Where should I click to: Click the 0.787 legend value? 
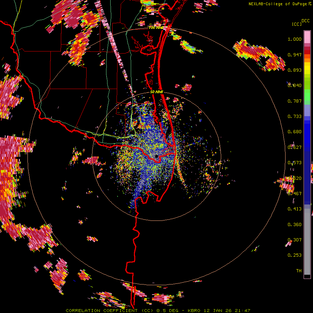tap(295, 101)
